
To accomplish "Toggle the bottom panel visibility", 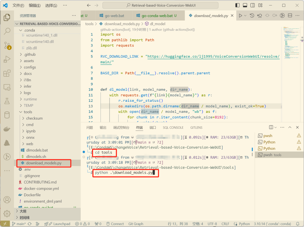I will click(245, 5).
